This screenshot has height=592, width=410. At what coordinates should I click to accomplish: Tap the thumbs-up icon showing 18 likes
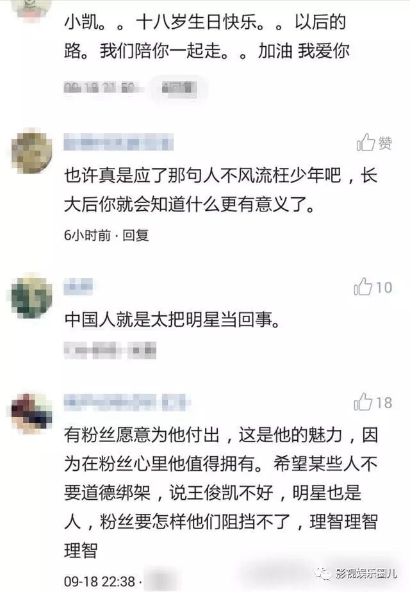click(x=363, y=402)
